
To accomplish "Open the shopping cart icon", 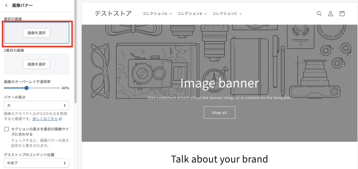I will coord(342,14).
